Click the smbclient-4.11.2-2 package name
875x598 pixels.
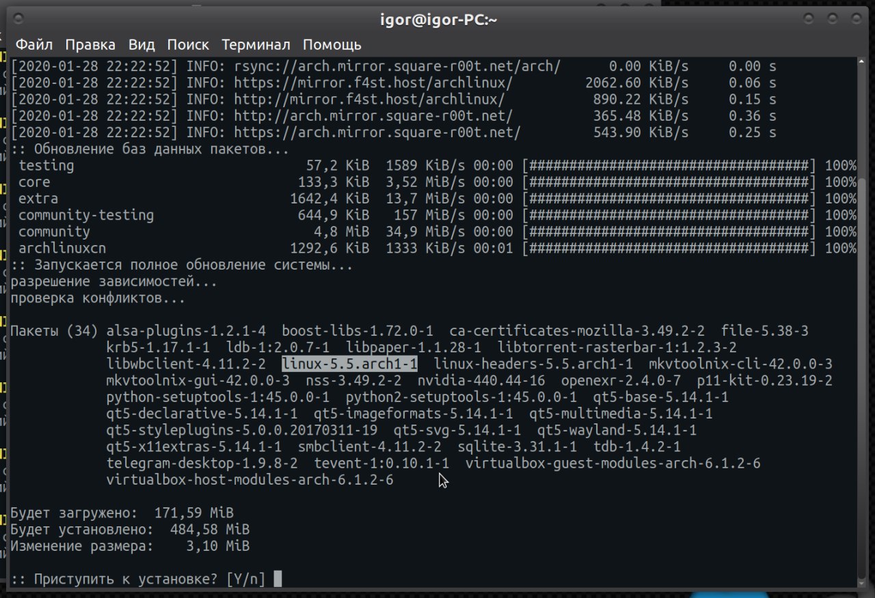click(x=370, y=446)
